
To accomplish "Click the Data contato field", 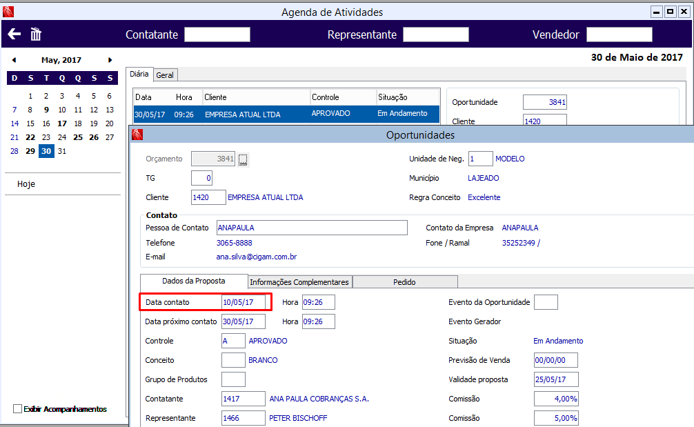I will pyautogui.click(x=244, y=302).
